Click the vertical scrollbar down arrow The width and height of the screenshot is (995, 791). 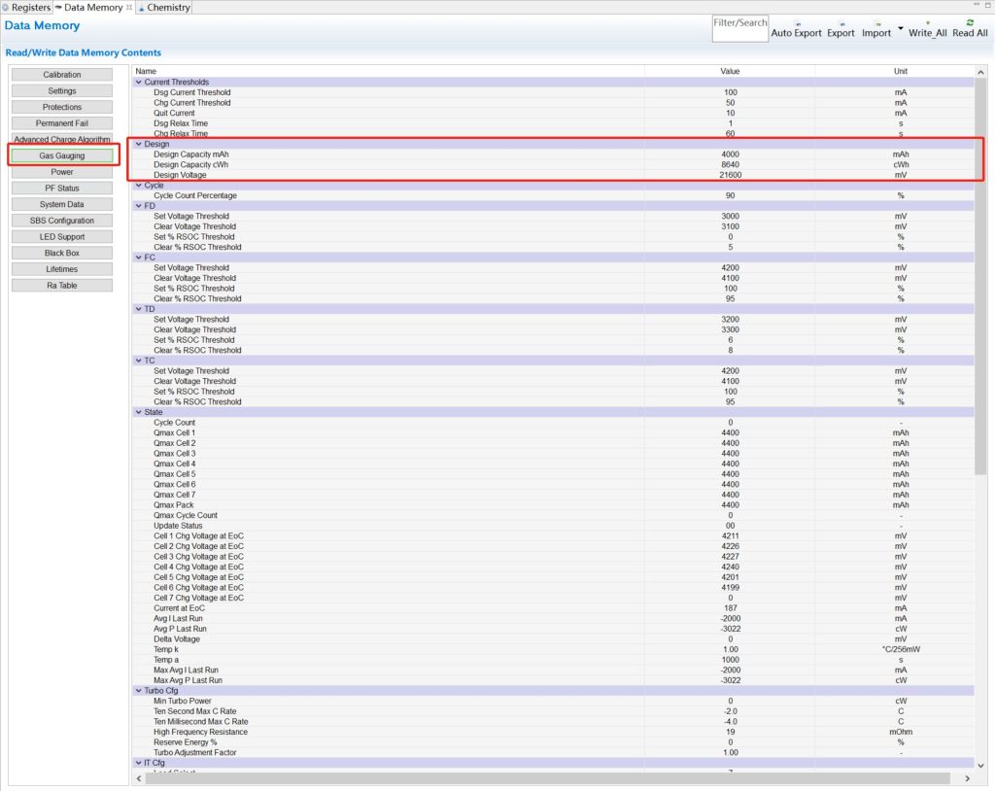click(x=979, y=766)
